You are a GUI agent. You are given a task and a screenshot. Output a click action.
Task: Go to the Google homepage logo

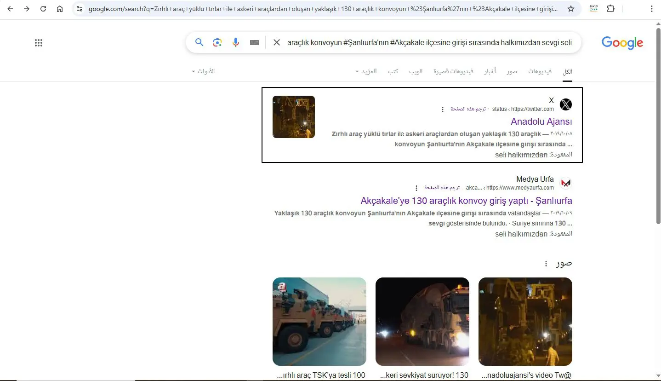tap(622, 43)
